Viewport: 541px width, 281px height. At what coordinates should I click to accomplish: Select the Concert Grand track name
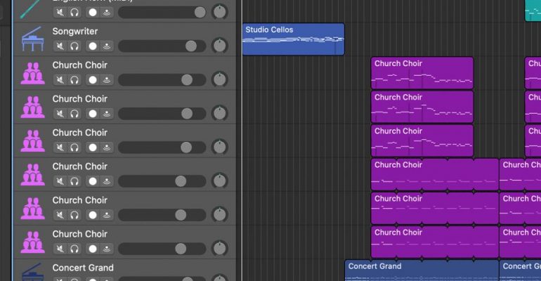(83, 268)
